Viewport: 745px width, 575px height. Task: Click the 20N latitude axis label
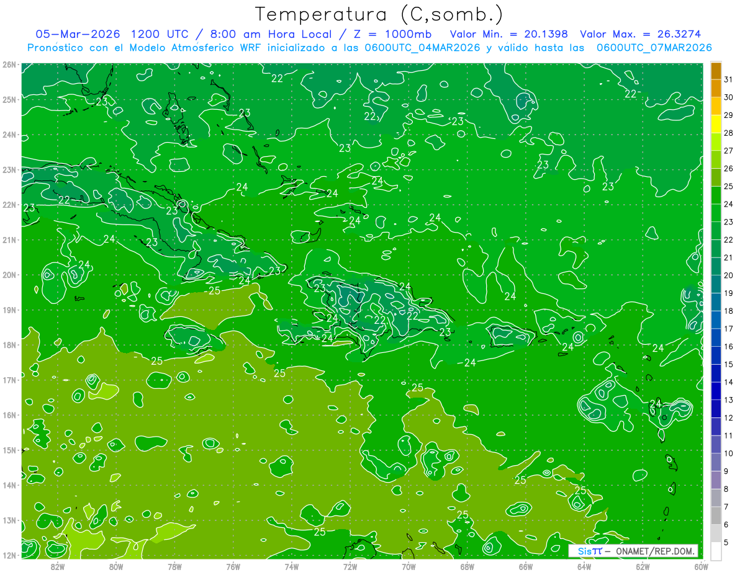(x=9, y=275)
